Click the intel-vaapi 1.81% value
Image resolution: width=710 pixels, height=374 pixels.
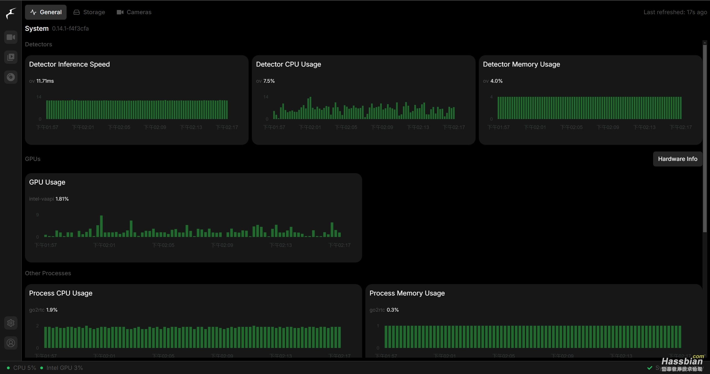(x=49, y=199)
